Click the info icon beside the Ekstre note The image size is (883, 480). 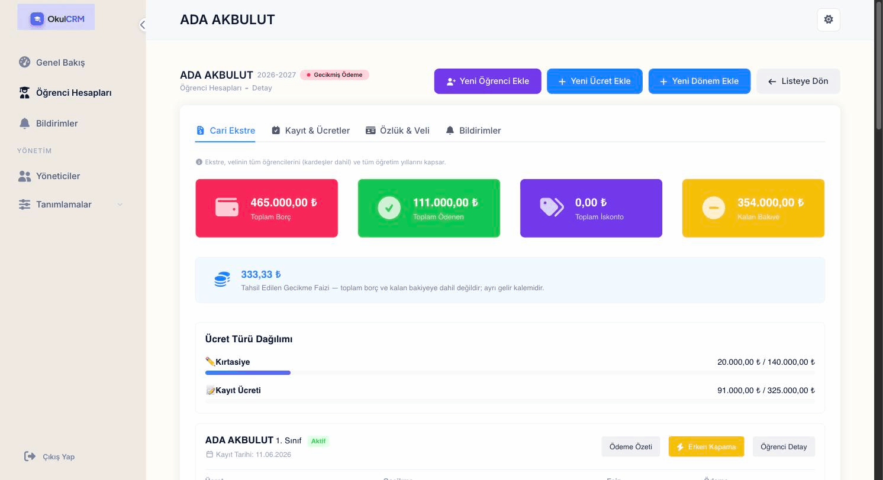pos(199,162)
